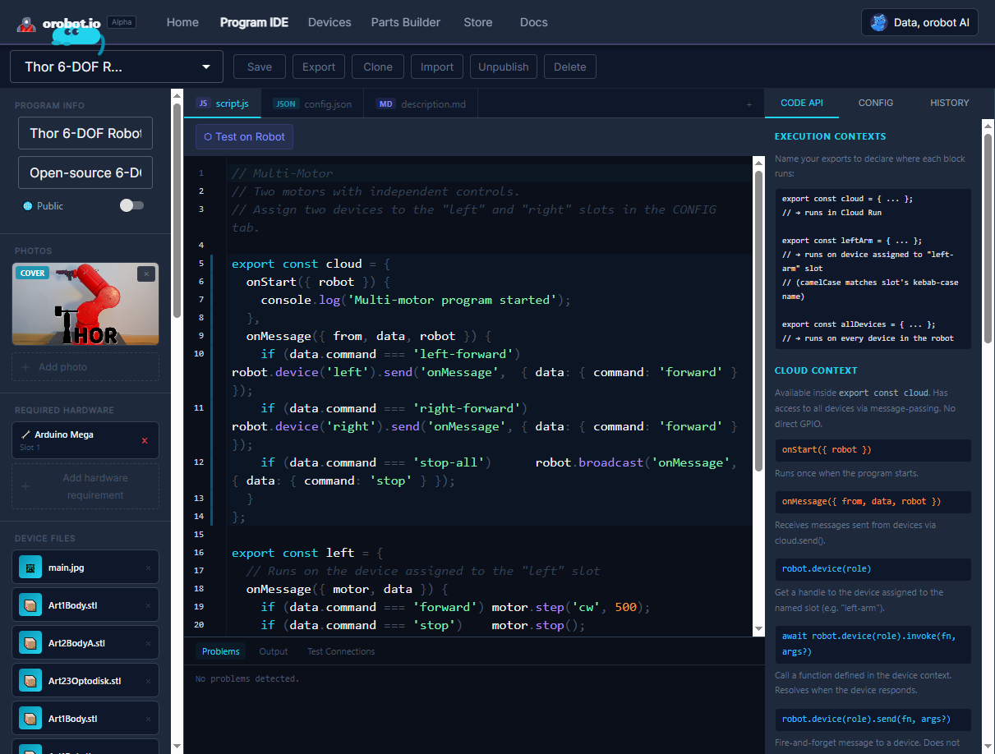
Task: Switch to the config.json tab
Action: click(312, 104)
